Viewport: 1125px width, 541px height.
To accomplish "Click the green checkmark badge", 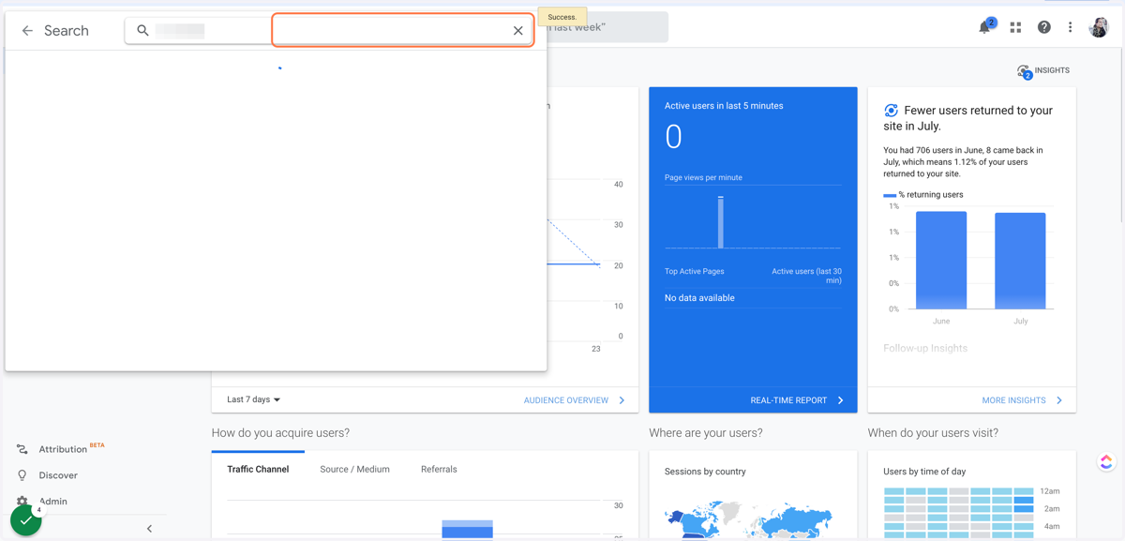I will (x=25, y=519).
